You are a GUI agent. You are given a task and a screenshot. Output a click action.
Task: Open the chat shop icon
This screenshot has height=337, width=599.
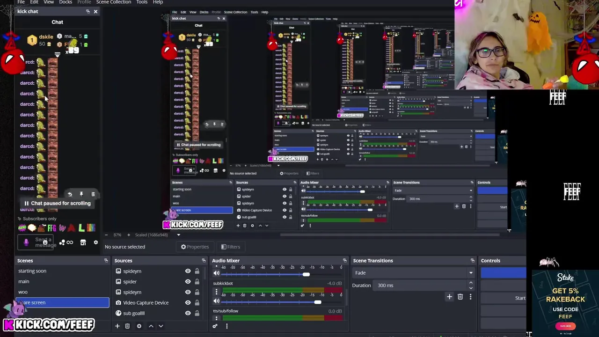click(x=83, y=242)
